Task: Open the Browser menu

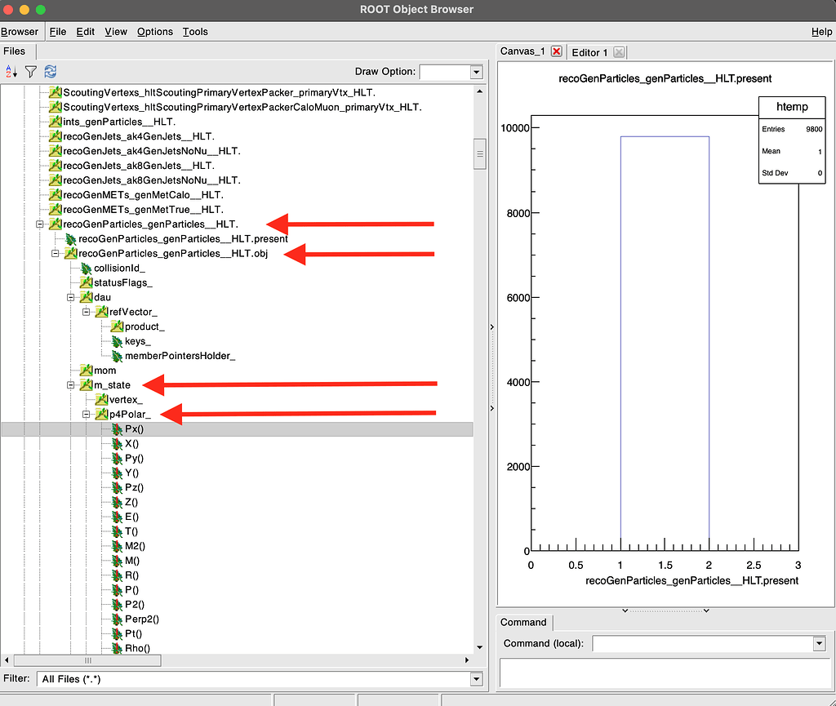Action: coord(20,32)
